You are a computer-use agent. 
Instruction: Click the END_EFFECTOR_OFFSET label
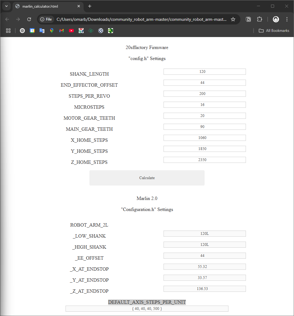click(89, 85)
